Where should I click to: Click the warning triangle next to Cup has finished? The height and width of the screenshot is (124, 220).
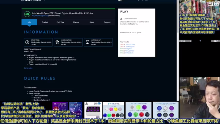point(121,18)
